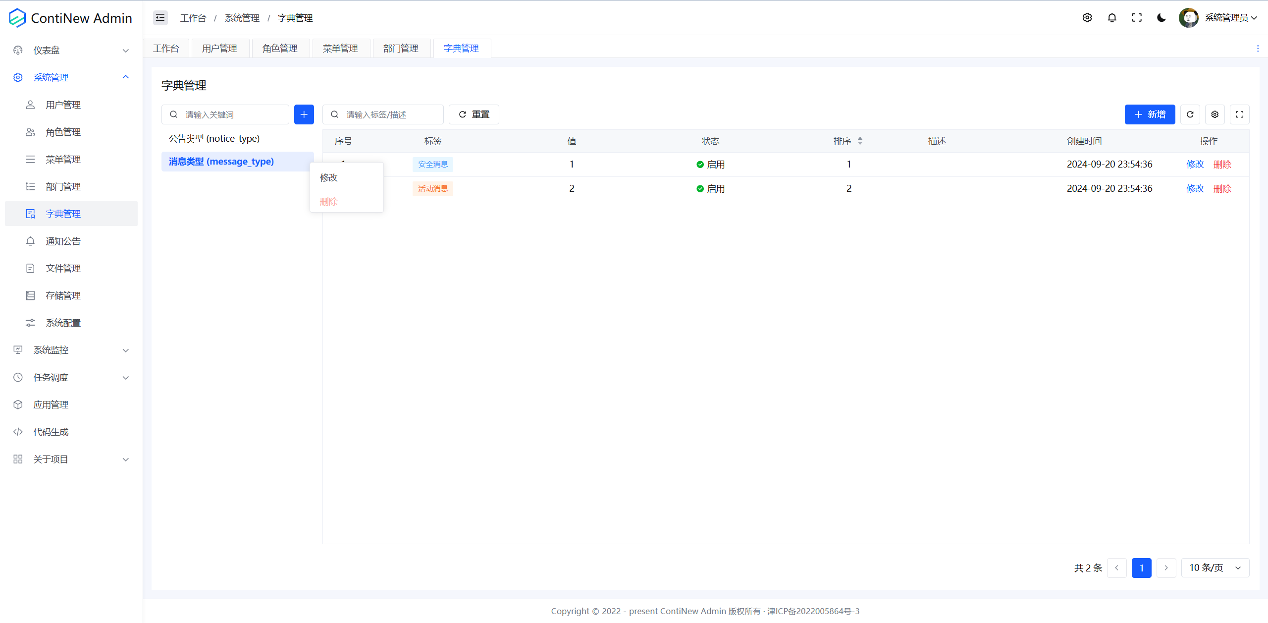This screenshot has width=1268, height=623.
Task: Refresh the table with the refresh icon
Action: pos(1190,114)
